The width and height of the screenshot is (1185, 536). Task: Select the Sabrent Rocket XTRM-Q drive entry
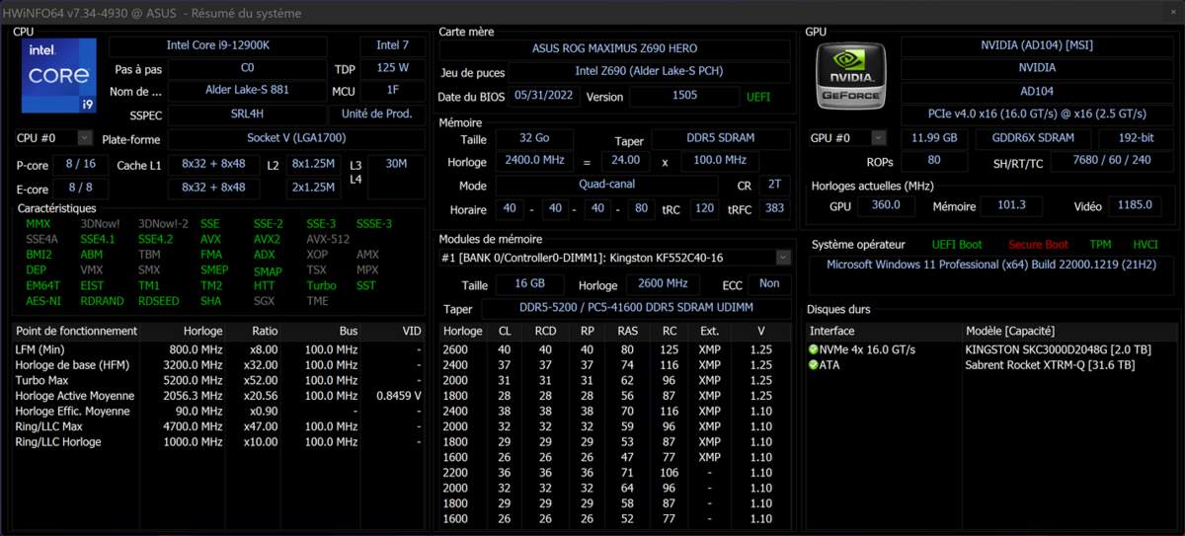(1050, 364)
